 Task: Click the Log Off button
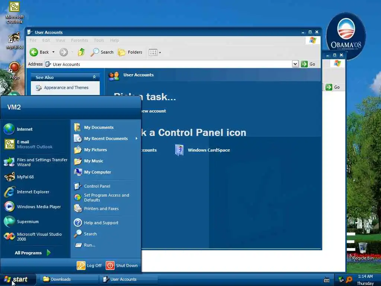coord(89,266)
